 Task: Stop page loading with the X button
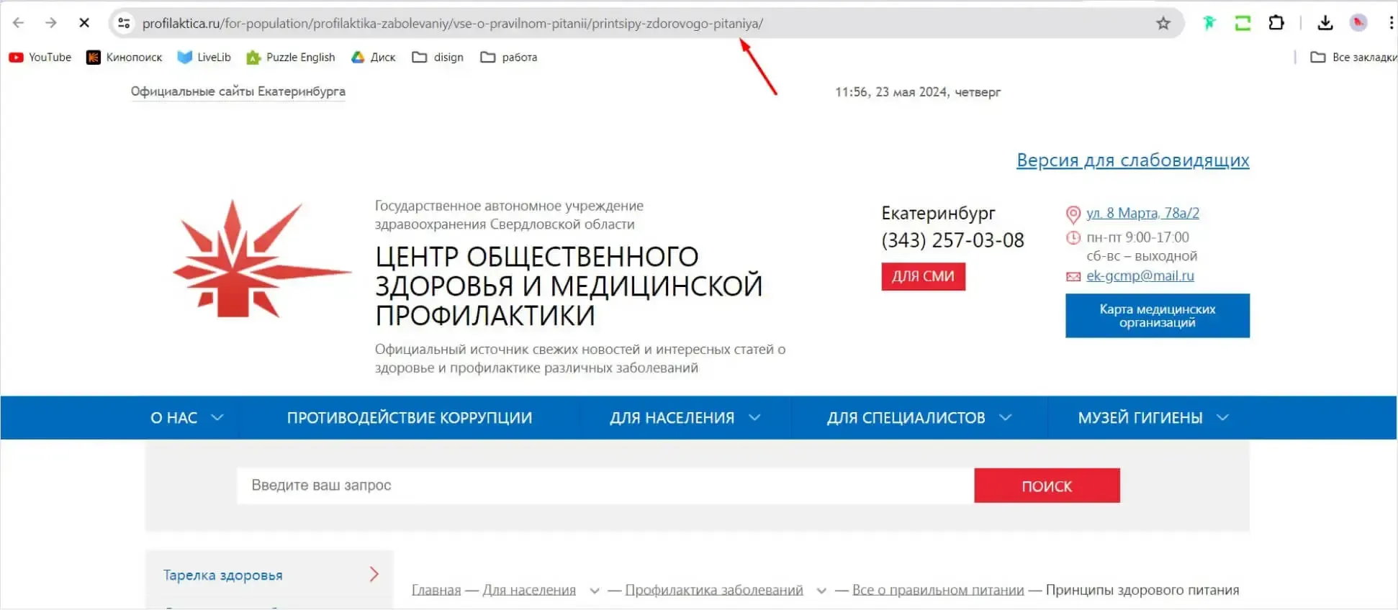[84, 23]
